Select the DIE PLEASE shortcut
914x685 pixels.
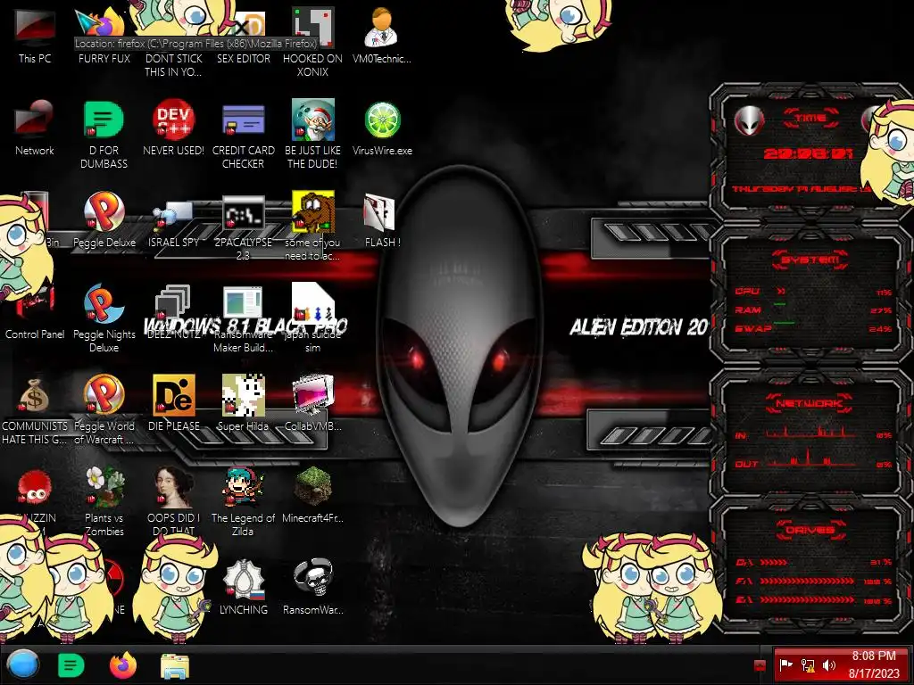[174, 403]
